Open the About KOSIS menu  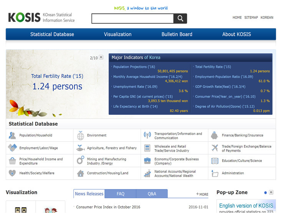[236, 34]
